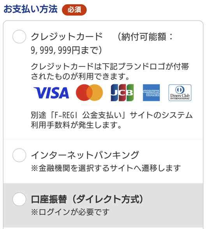Image resolution: width=206 pixels, height=229 pixels.
Task: Click the クレジットカード option label
Action: [67, 37]
